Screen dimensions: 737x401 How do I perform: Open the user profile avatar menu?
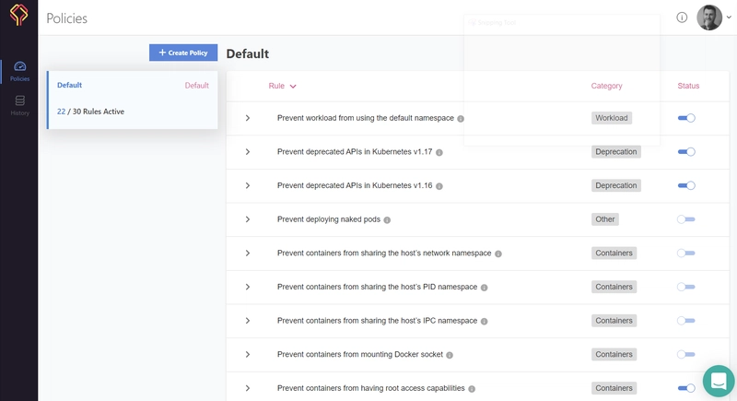tap(709, 18)
